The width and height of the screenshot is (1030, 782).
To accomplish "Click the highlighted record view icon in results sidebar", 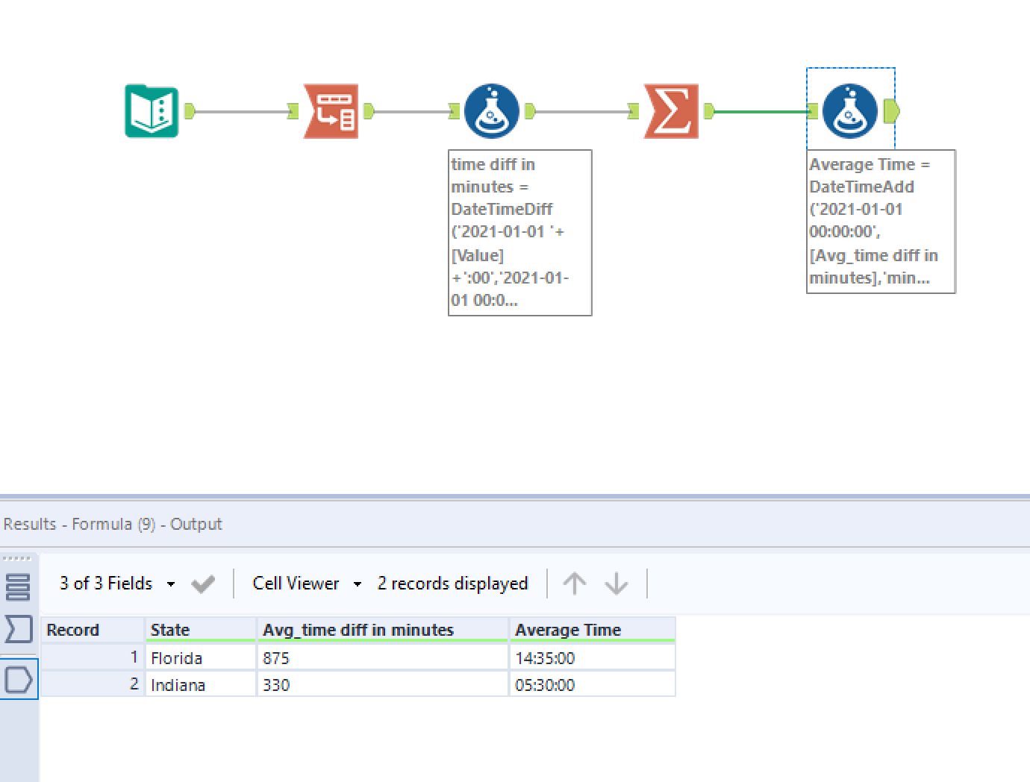I will (x=19, y=679).
